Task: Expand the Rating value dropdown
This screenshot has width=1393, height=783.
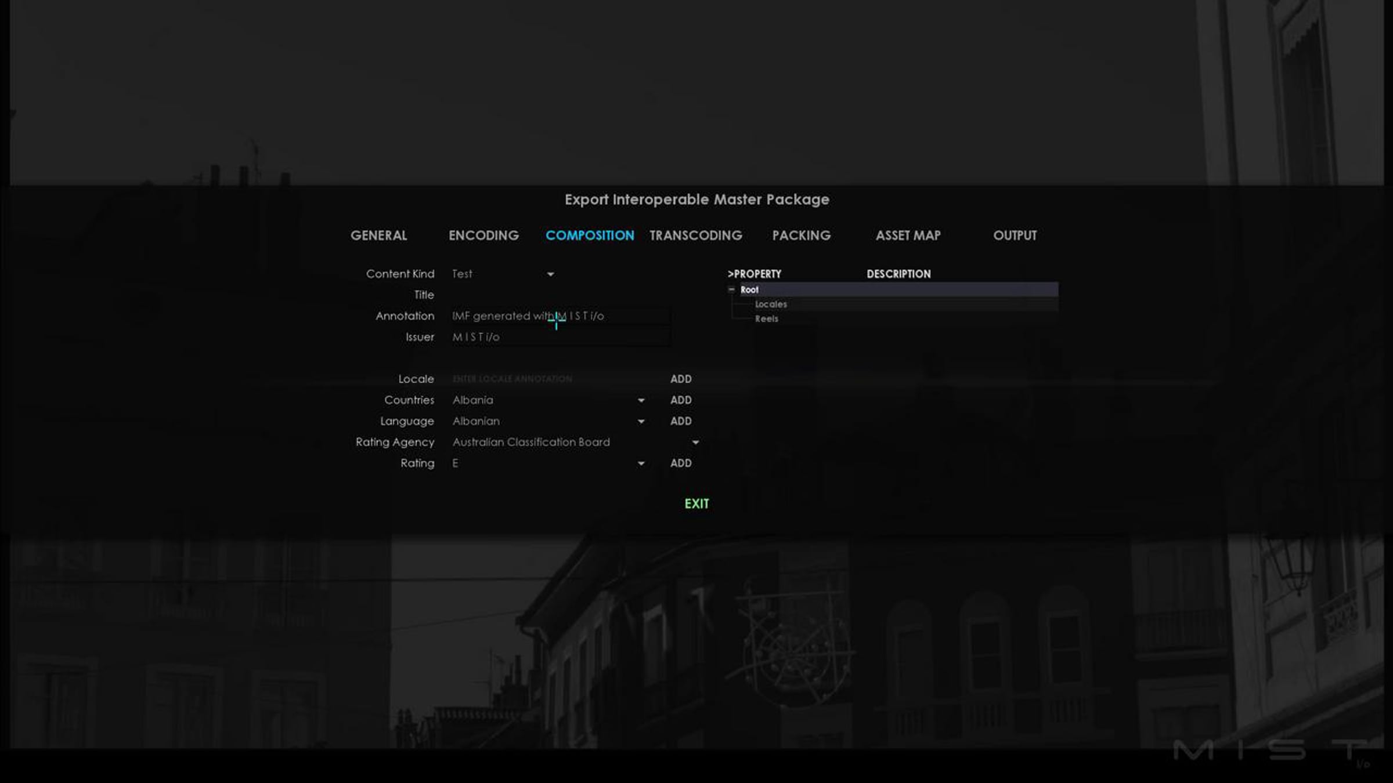Action: (x=641, y=463)
